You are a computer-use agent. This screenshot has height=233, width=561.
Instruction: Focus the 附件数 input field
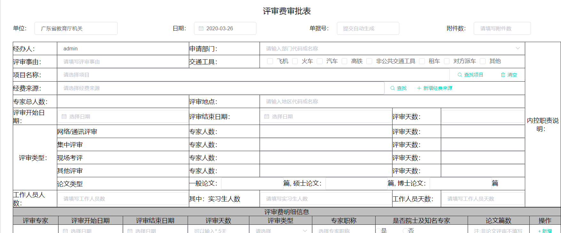[502, 28]
